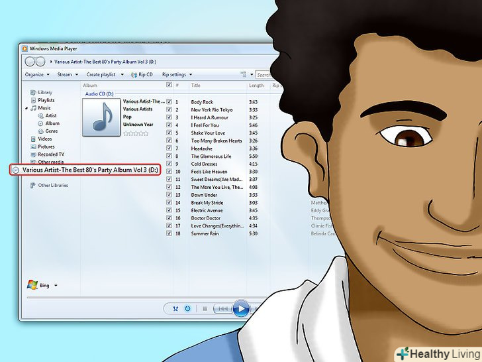The height and width of the screenshot is (362, 482).
Task: Click the Back navigation button
Action: [30, 62]
